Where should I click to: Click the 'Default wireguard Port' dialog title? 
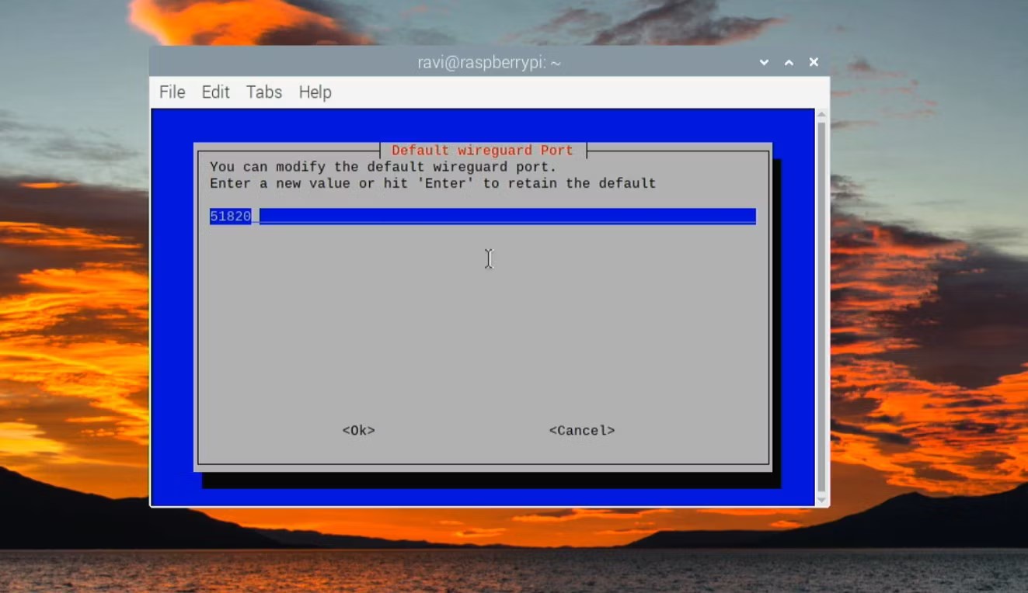483,150
